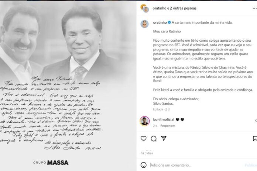Open emoji picker smiley icon
The width and height of the screenshot is (257, 171).
[x=143, y=165]
